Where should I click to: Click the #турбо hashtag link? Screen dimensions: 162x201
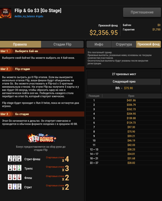[x=40, y=16]
